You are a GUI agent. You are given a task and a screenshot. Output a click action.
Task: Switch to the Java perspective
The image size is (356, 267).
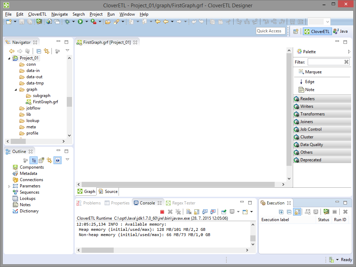(340, 31)
